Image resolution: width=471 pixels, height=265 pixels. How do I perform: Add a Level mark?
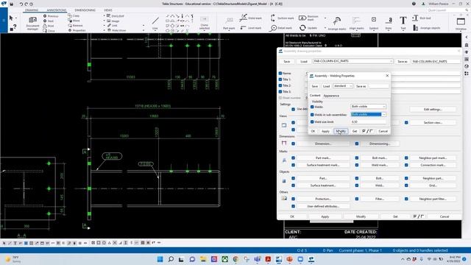[250, 28]
